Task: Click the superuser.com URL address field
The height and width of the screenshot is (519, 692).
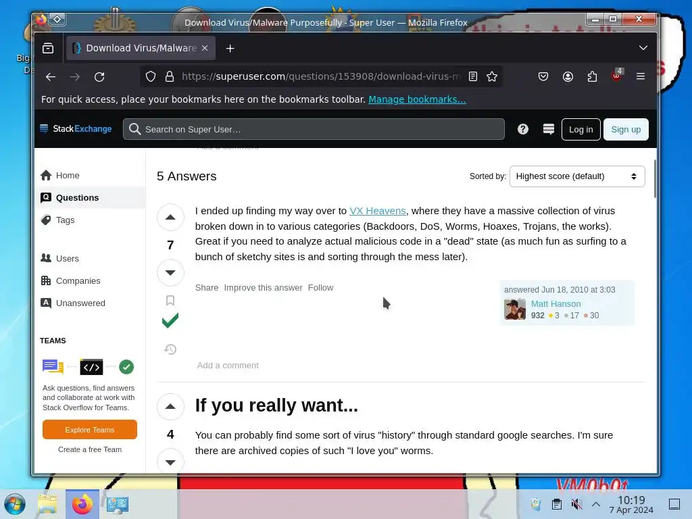Action: click(321, 76)
